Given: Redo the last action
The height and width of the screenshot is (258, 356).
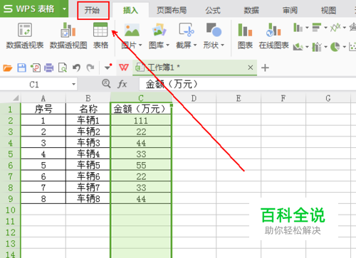Looking at the screenshot, I should [90, 68].
